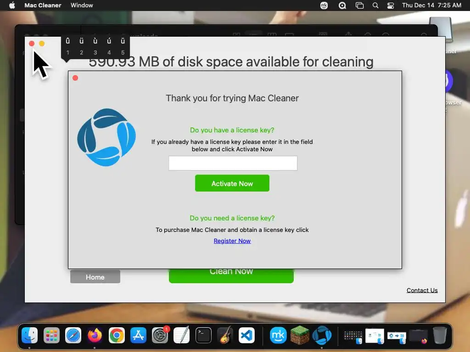Open the Window menu
Viewport: 470px width, 352px height.
coord(82,5)
